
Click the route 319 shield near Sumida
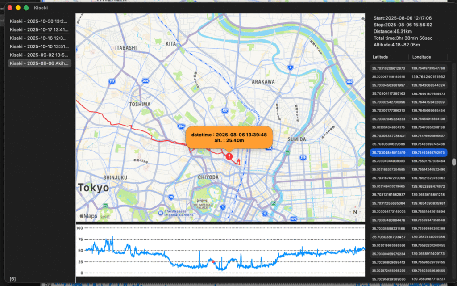(303, 157)
